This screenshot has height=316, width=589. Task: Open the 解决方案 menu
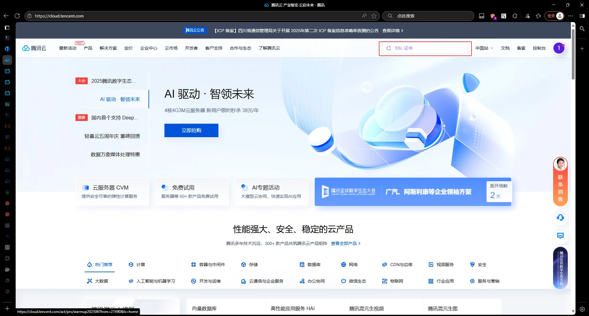point(108,48)
